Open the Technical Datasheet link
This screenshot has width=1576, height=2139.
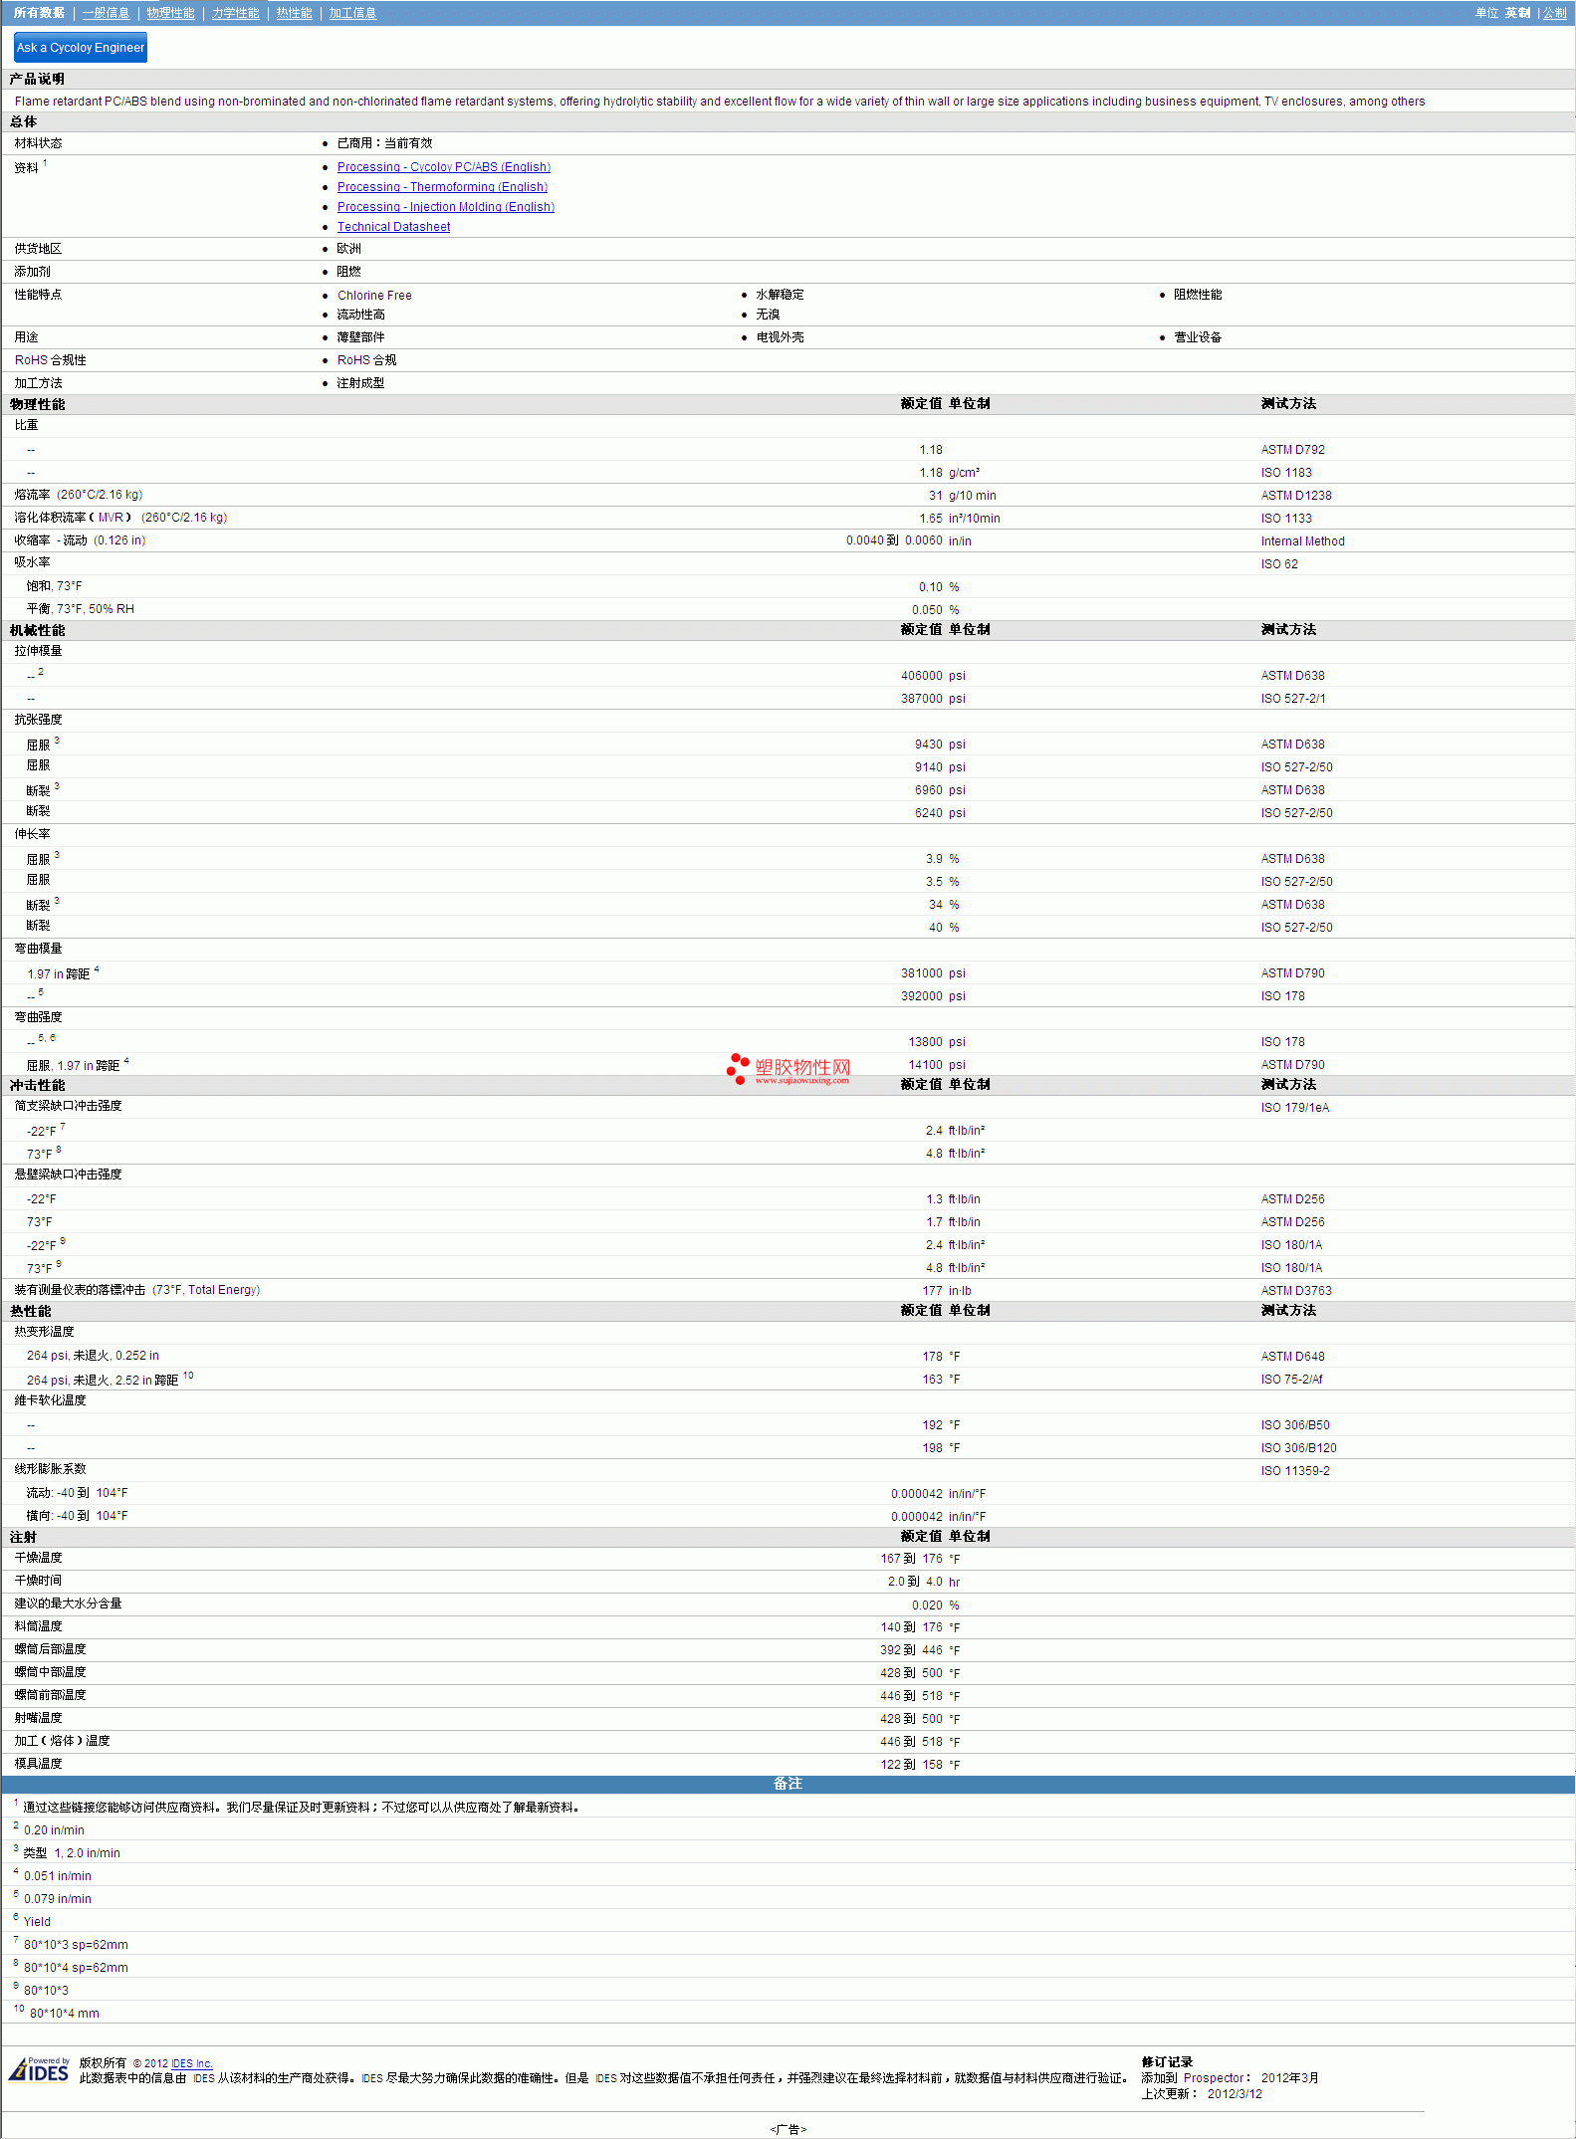[x=393, y=227]
